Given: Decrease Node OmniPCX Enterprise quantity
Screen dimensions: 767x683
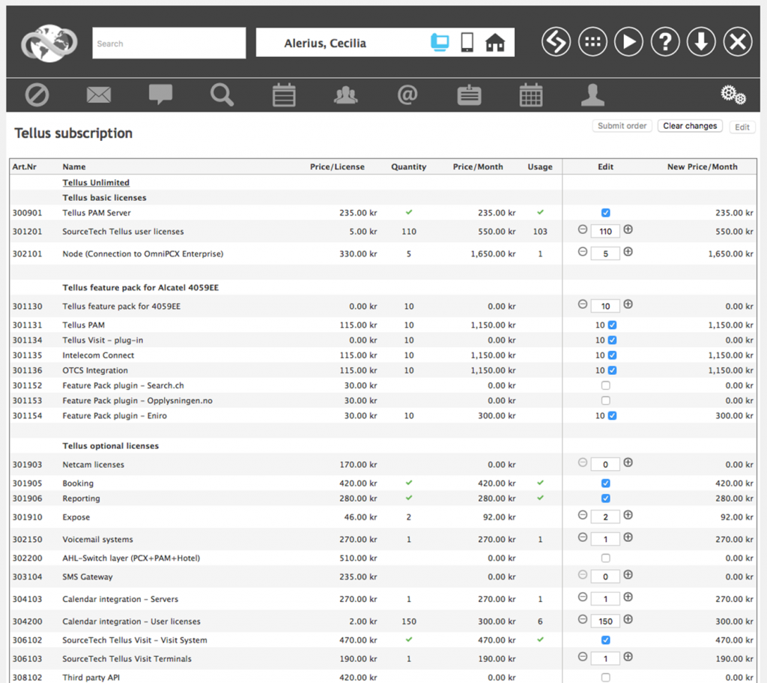Looking at the screenshot, I should point(582,251).
